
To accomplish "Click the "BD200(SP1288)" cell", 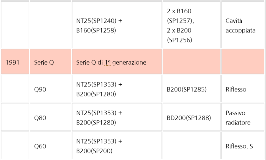I will pos(189,117).
